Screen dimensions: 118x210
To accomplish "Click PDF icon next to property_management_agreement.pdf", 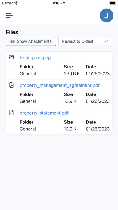I will coord(11,85).
